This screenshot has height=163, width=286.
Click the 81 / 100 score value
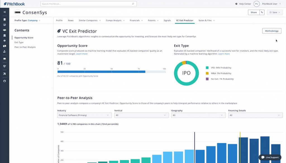[64, 63]
